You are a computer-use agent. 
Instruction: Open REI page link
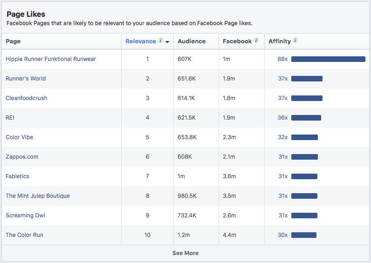10,118
